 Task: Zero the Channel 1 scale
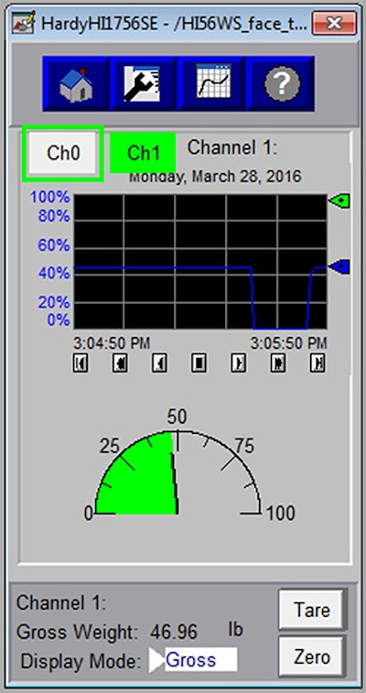[311, 657]
